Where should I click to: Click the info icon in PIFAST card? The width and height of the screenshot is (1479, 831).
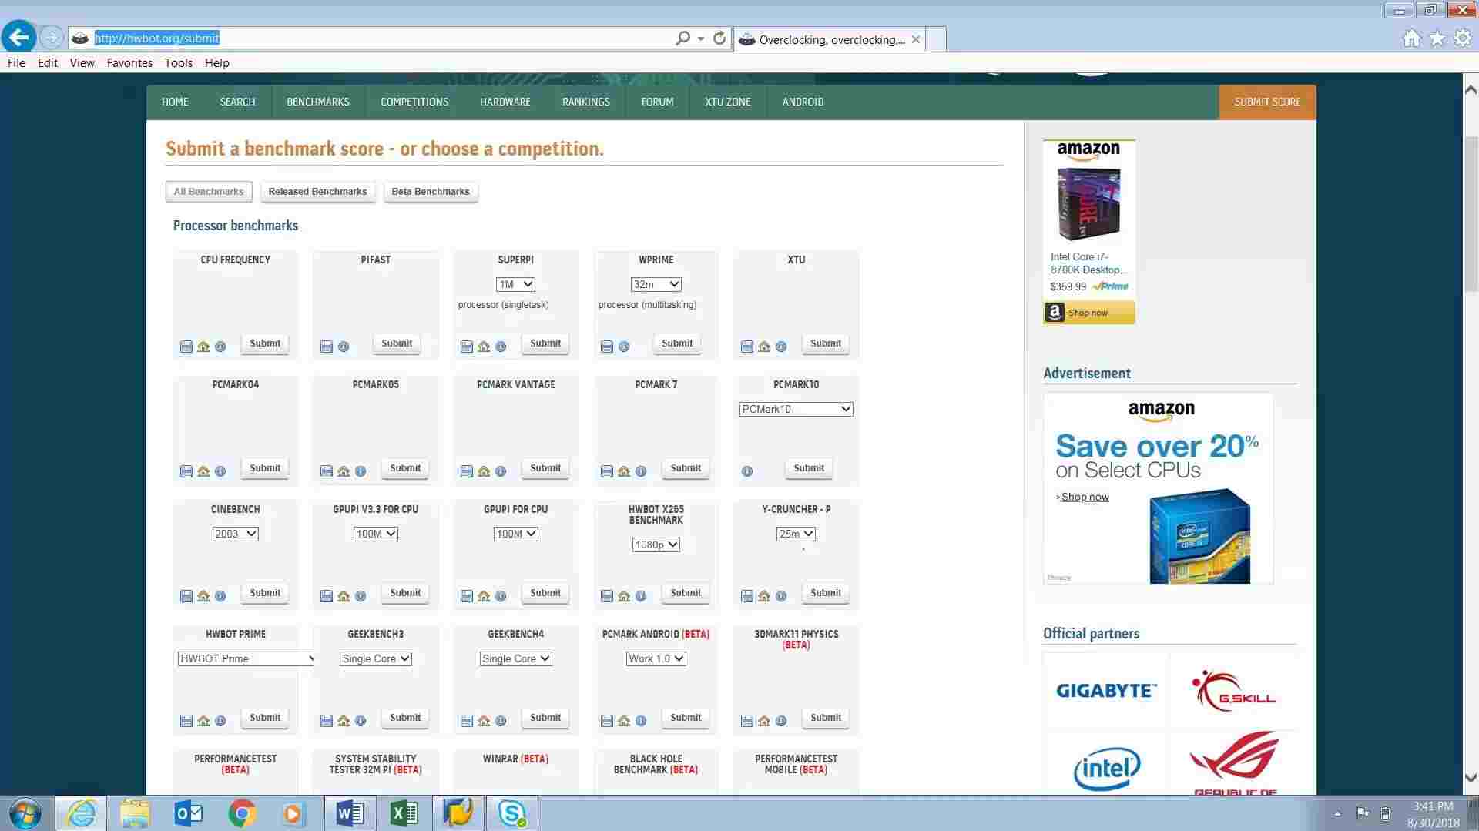[x=344, y=347]
